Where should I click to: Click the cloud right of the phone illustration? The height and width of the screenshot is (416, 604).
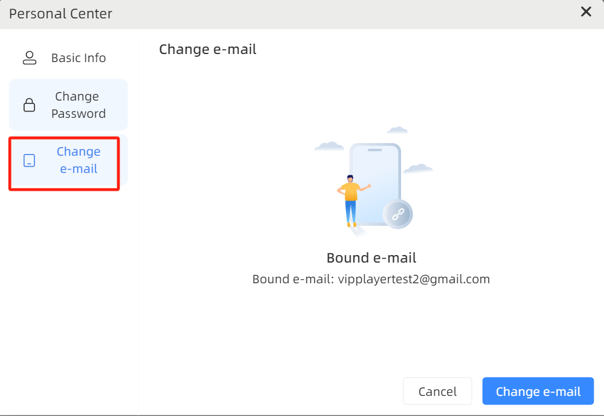point(418,168)
